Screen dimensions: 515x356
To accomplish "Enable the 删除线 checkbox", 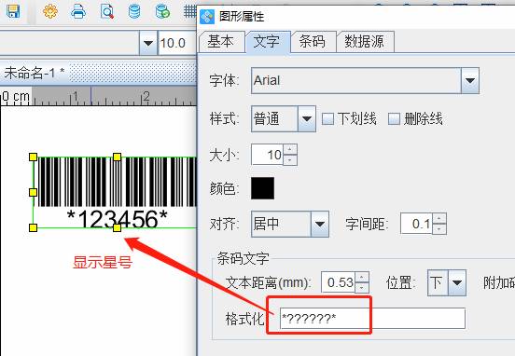I will (x=394, y=118).
